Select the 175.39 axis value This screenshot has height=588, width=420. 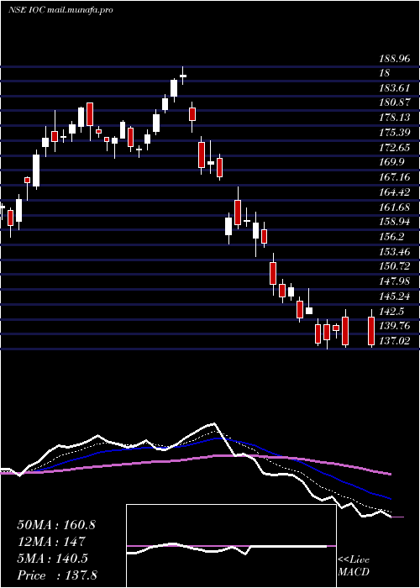coord(394,133)
